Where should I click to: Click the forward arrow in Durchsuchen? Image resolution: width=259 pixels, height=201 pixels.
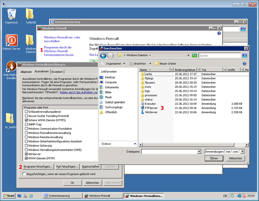[x=110, y=55]
